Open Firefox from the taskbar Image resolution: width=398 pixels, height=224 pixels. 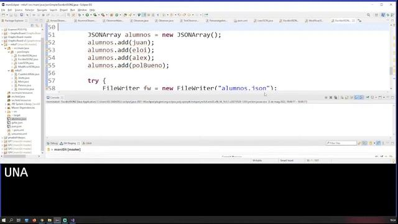[34, 220]
